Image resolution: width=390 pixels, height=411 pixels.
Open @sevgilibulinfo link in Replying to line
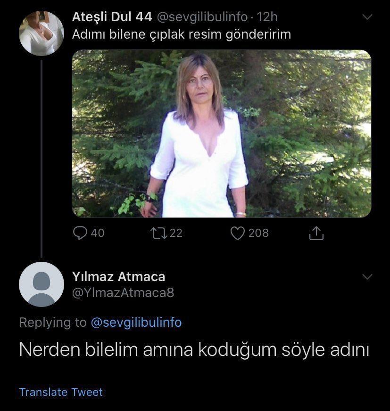(136, 322)
